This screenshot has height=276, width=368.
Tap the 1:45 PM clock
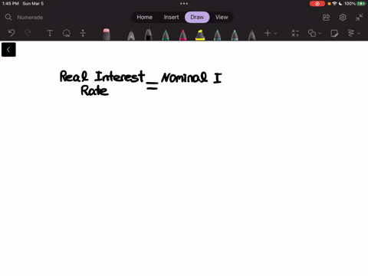pyautogui.click(x=11, y=4)
